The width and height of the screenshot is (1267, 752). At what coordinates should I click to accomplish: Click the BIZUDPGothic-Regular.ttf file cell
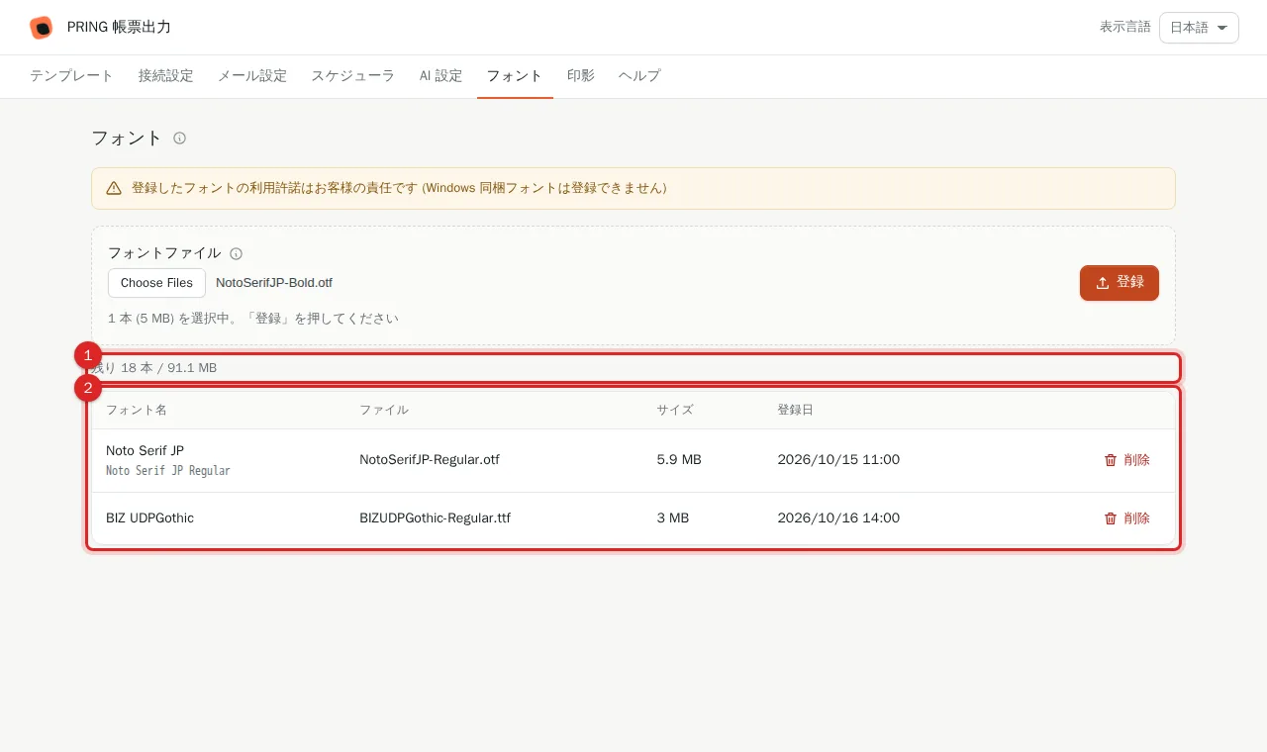436,518
